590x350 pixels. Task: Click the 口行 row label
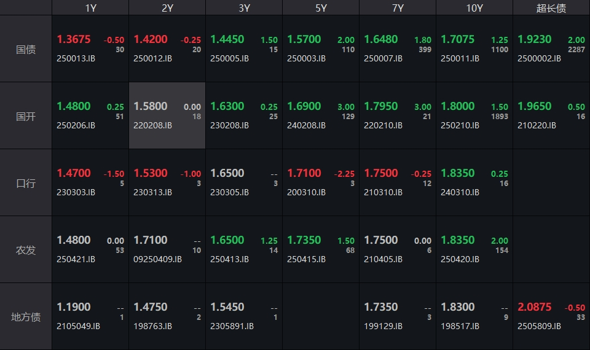[x=26, y=183]
